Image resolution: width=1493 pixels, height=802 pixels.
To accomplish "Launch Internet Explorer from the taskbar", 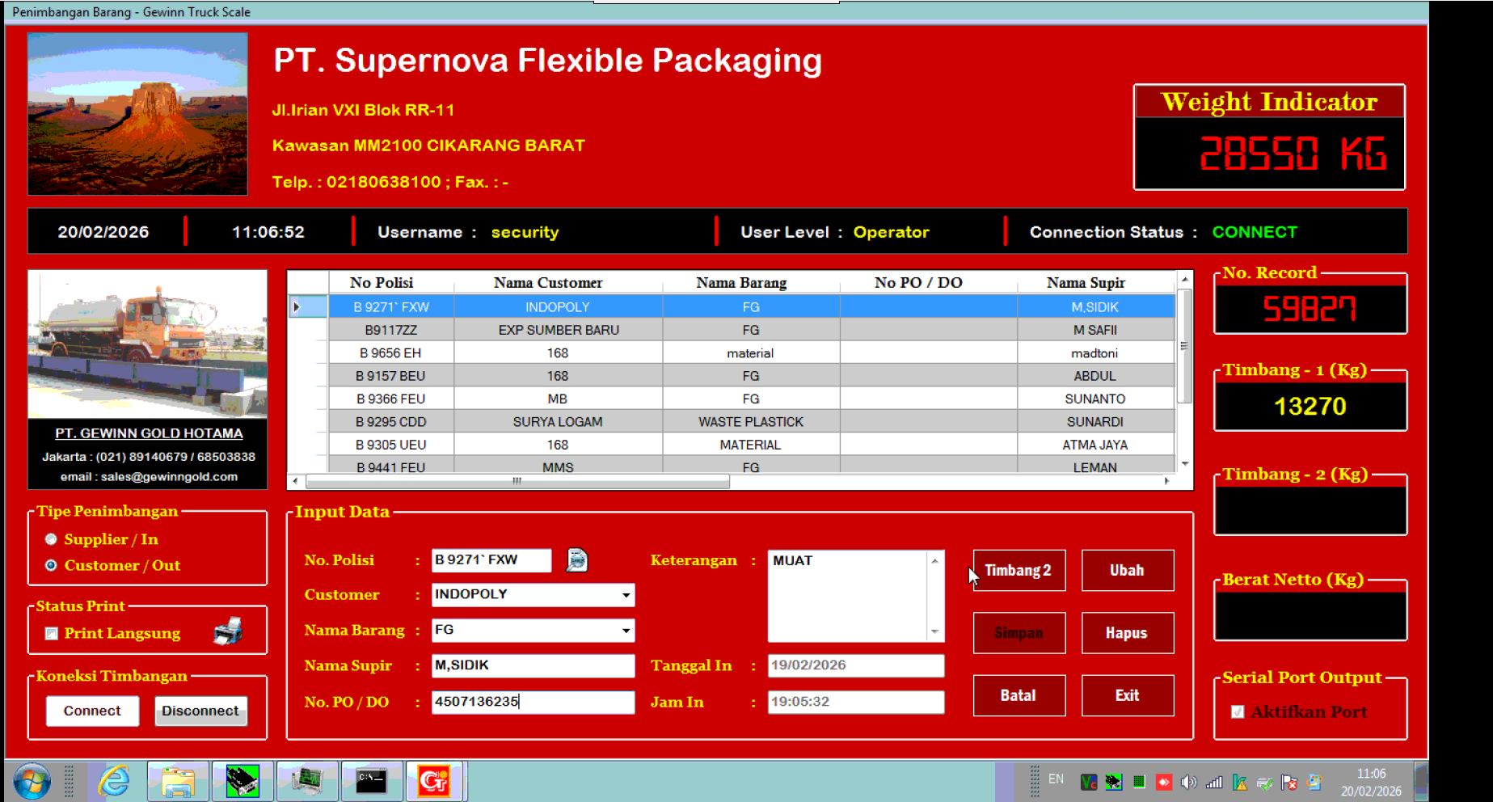I will click(x=114, y=781).
